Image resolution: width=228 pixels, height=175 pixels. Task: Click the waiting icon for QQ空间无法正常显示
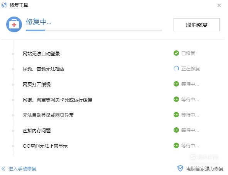point(176,145)
